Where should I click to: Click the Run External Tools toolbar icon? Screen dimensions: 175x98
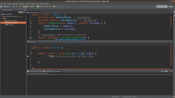coord(20,7)
